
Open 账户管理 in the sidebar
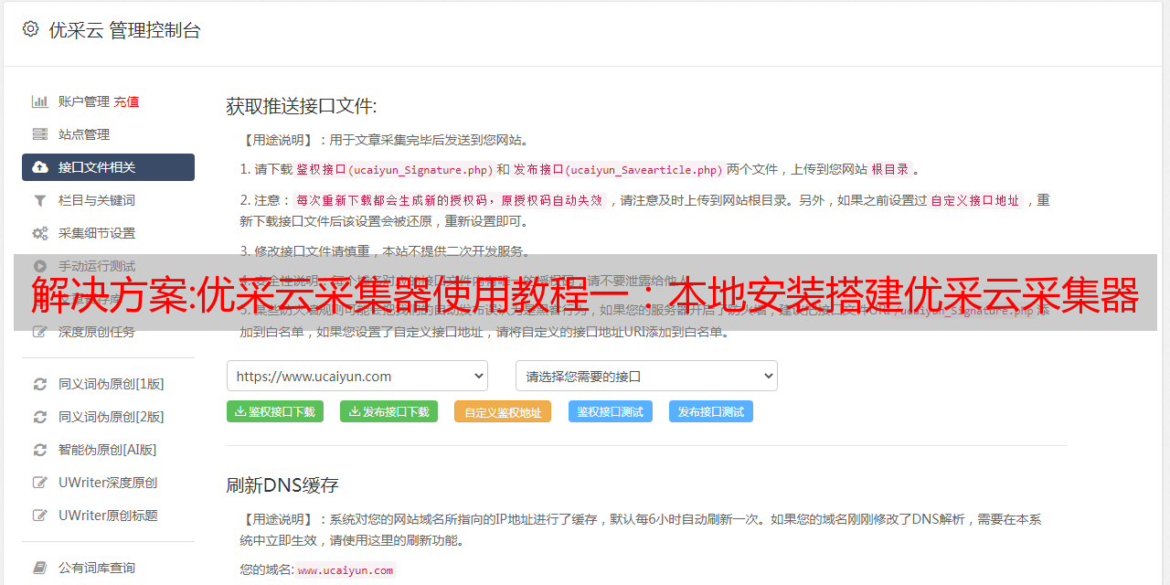[84, 101]
